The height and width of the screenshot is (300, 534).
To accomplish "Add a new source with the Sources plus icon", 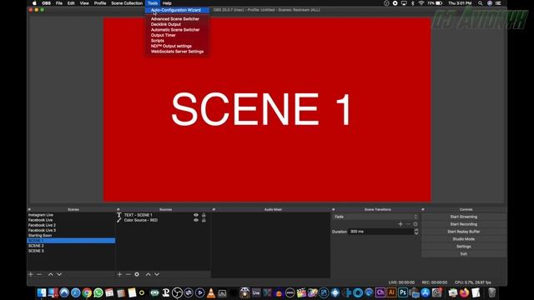I will 119,274.
